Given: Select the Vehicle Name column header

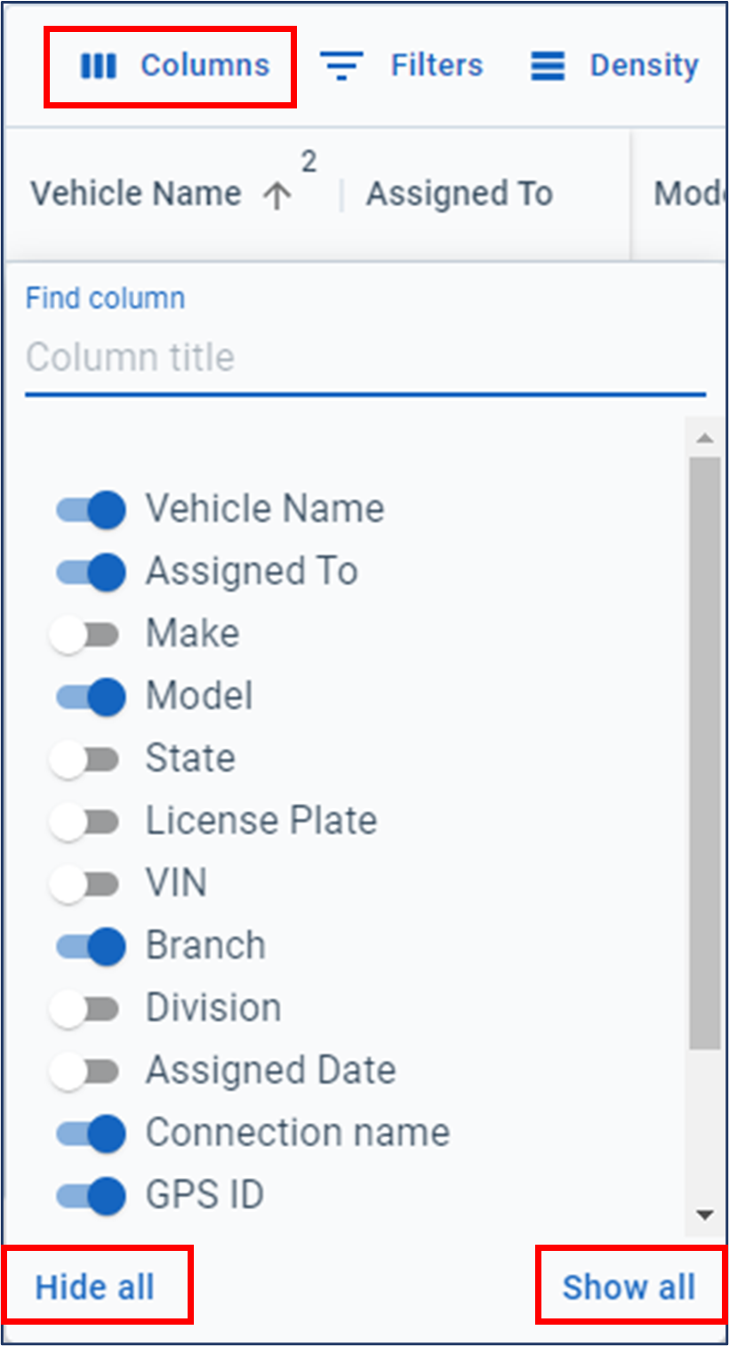Looking at the screenshot, I should pos(135,193).
